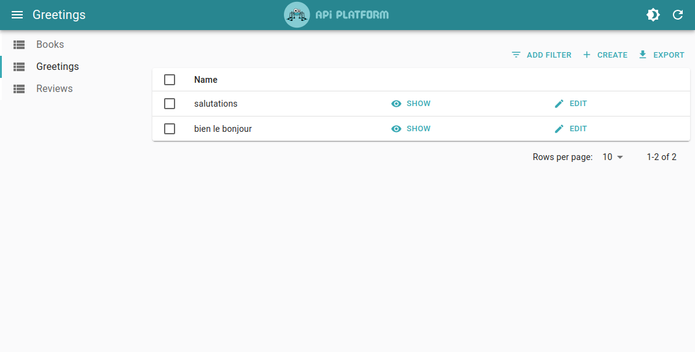The image size is (695, 352).
Task: Open the Add Filter menu
Action: tap(541, 55)
